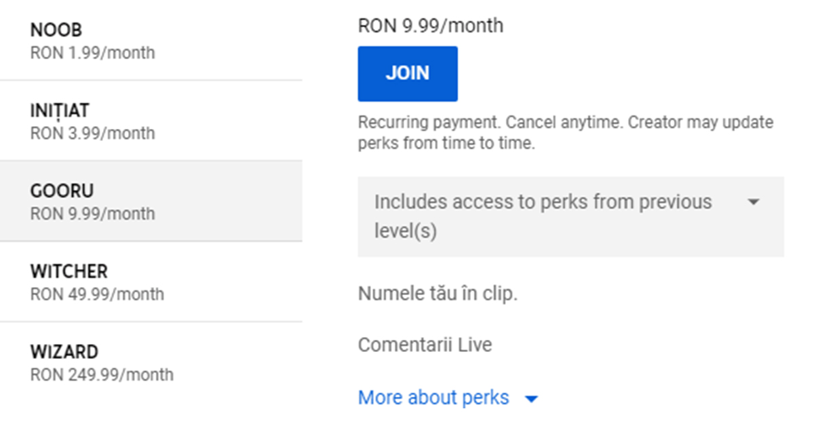The height and width of the screenshot is (426, 814).
Task: Click RON 49.99/month price under WITCHER
Action: [x=97, y=294]
